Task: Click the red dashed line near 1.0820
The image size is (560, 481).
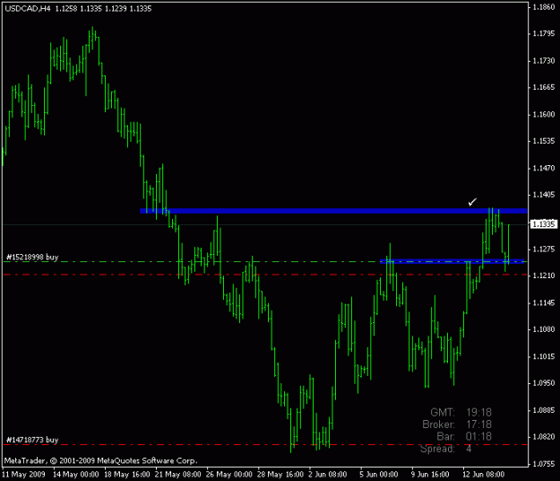Action: 265,445
